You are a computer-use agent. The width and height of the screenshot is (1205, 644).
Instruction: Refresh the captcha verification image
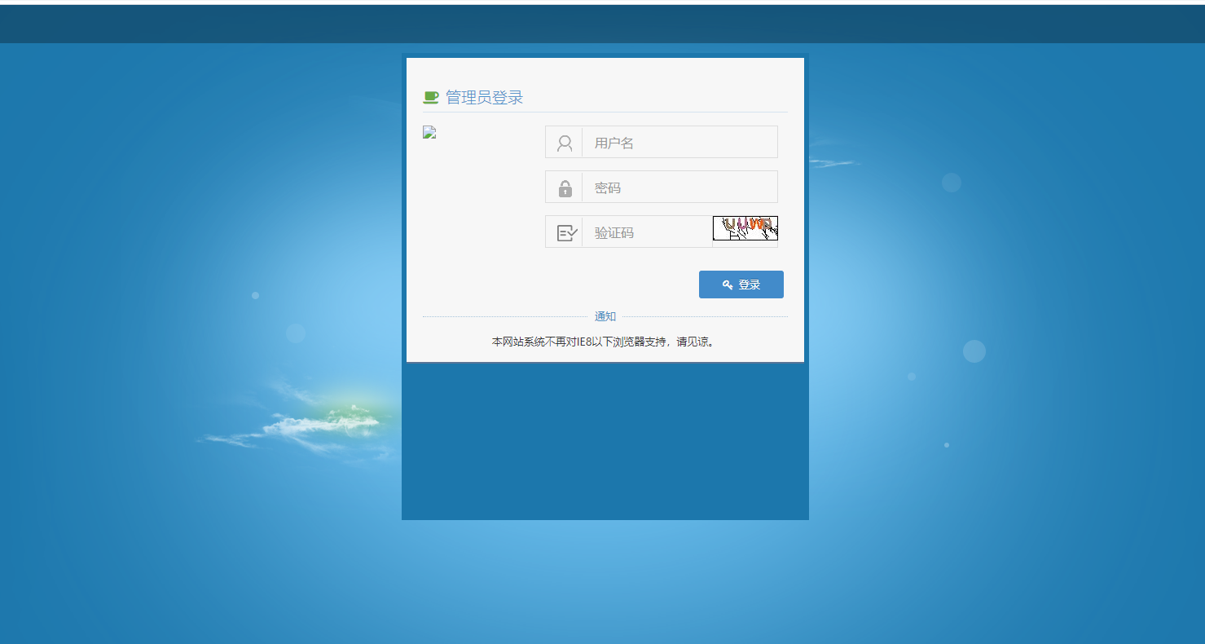[x=745, y=228]
